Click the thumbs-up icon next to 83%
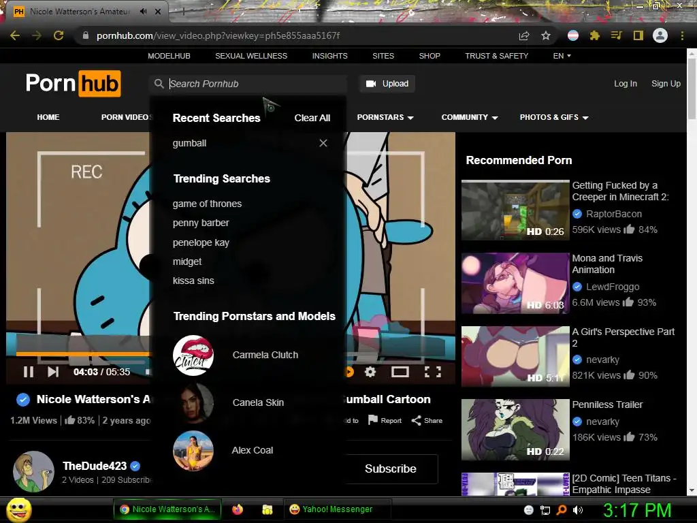The width and height of the screenshot is (697, 523). pos(70,419)
